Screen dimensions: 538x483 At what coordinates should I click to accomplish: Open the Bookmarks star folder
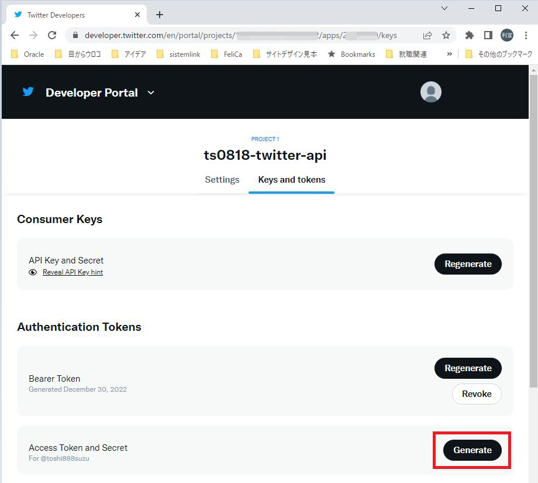click(351, 54)
